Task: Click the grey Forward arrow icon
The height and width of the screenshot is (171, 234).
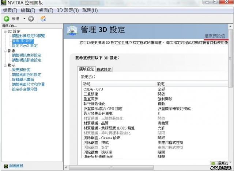Action: (31, 19)
